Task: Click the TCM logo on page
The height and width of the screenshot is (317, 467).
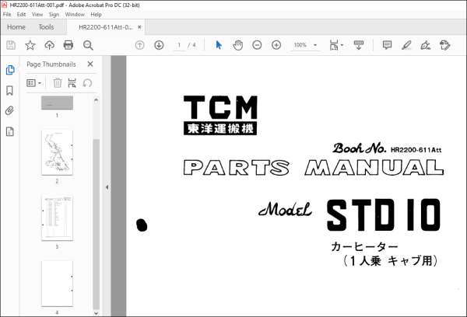Action: [220, 115]
